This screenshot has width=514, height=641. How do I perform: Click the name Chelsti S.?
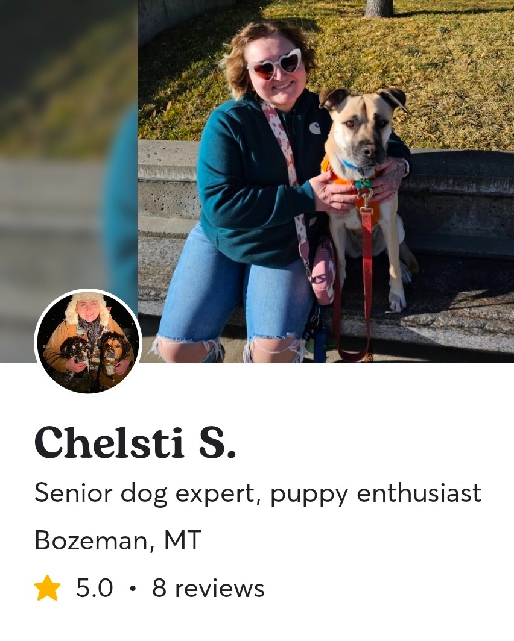[x=136, y=443]
